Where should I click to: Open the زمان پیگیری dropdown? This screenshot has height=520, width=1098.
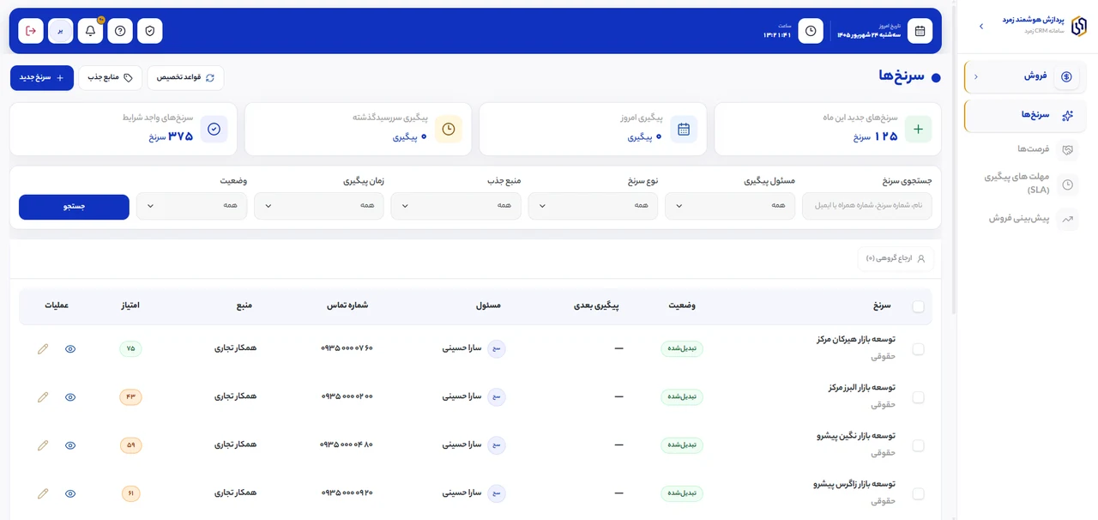[x=318, y=206]
